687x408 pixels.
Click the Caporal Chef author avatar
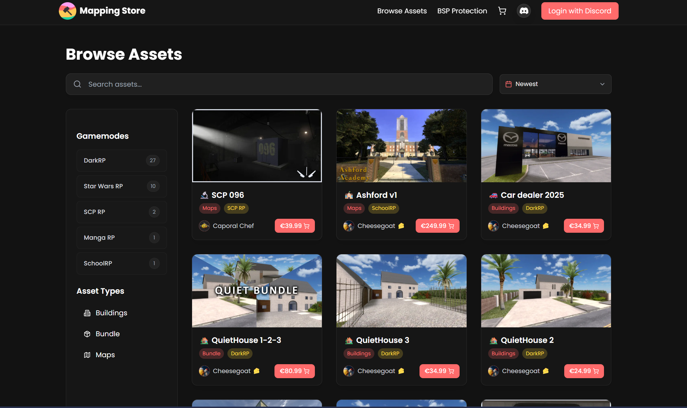(x=204, y=226)
